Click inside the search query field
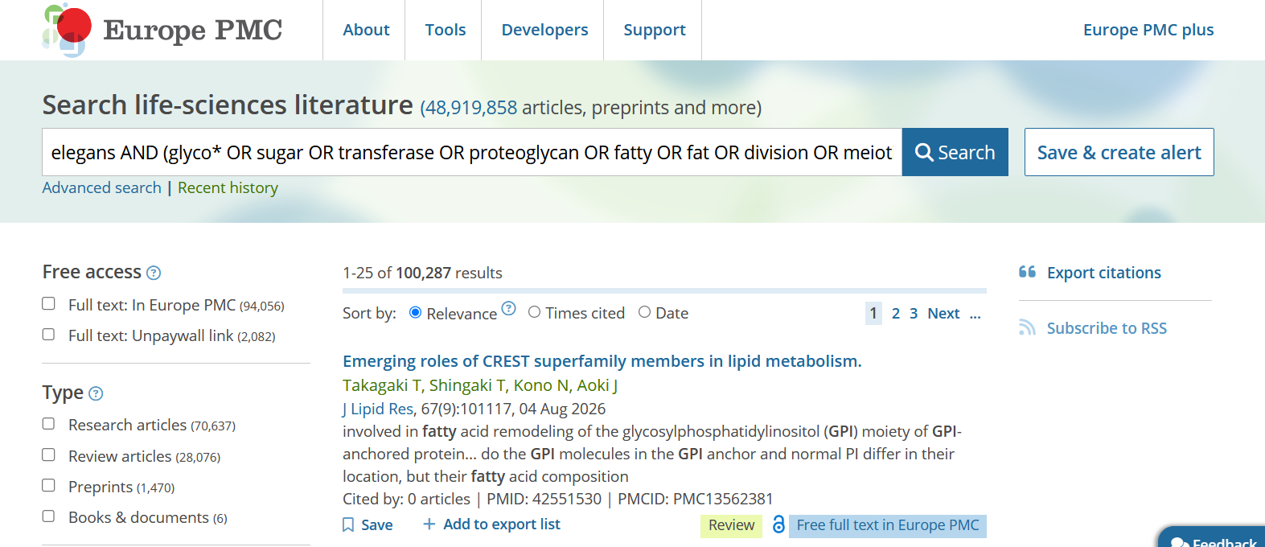Viewport: 1265px width, 547px height. point(472,152)
